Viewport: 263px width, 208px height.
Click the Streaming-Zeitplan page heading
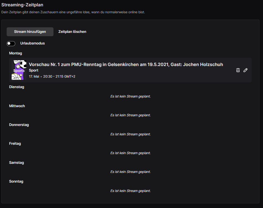(22, 5)
